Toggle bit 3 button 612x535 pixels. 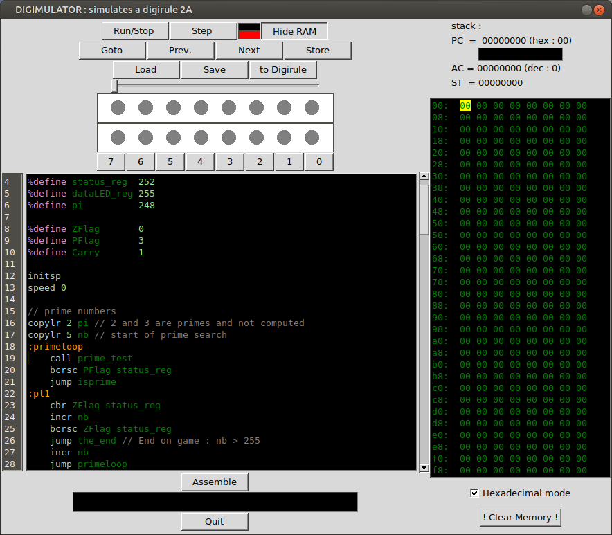(x=230, y=162)
